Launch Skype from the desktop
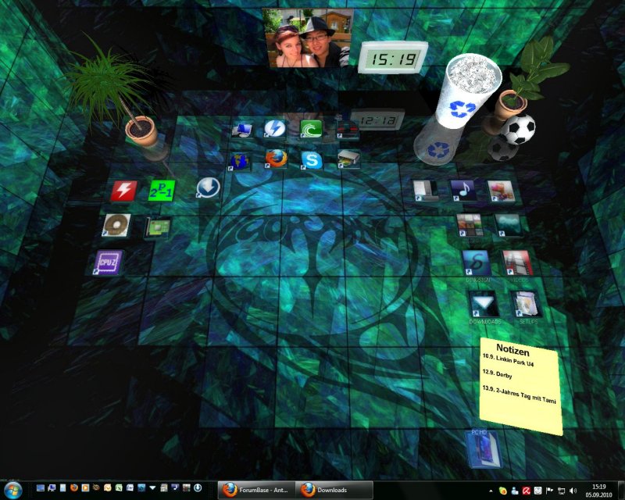 coord(312,161)
